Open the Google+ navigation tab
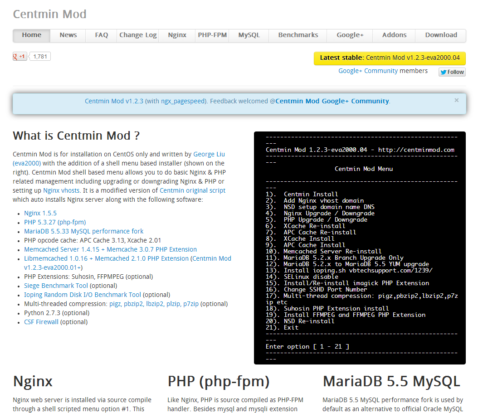Image resolution: width=488 pixels, height=413 pixels. coord(350,35)
